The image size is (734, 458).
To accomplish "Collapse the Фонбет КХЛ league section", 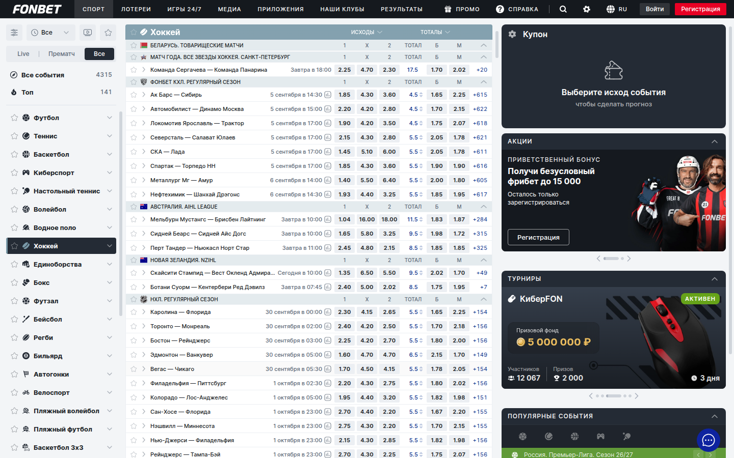I will 483,82.
